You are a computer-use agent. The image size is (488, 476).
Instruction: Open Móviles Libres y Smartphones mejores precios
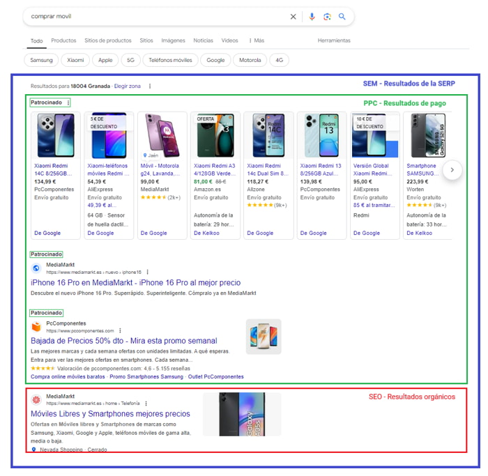pos(110,414)
